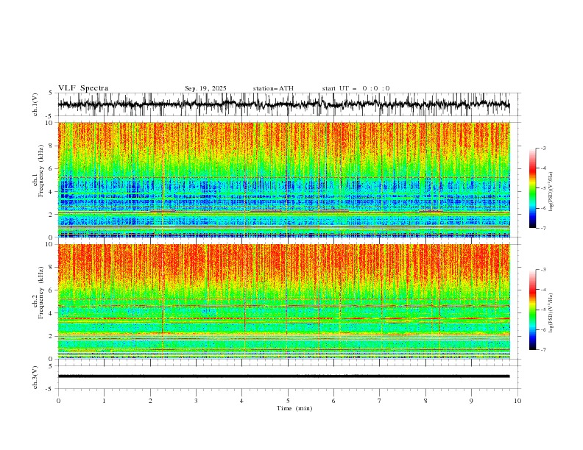
Task: Click the ch.2 spectrogram panel
Action: click(283, 301)
